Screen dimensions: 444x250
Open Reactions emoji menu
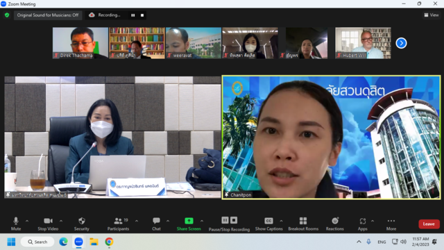click(334, 224)
